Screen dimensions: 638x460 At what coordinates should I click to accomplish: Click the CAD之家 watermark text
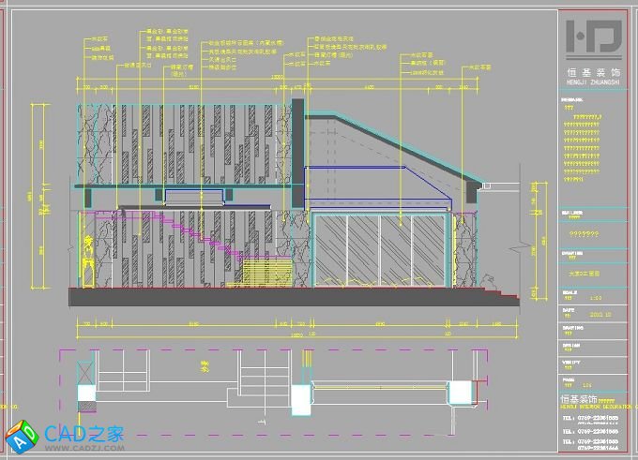pos(84,434)
